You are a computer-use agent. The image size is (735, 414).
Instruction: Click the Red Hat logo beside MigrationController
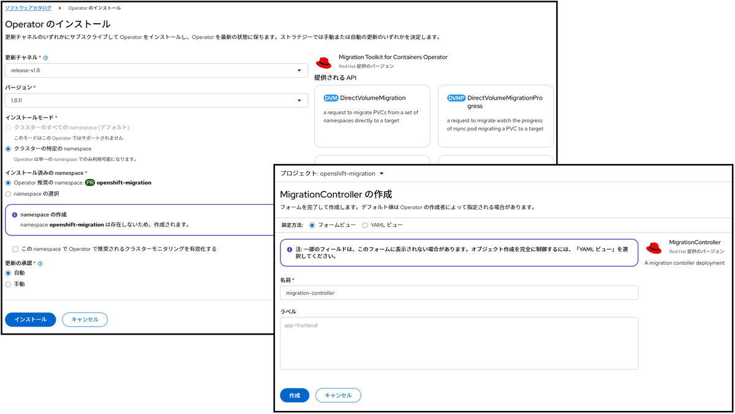654,248
